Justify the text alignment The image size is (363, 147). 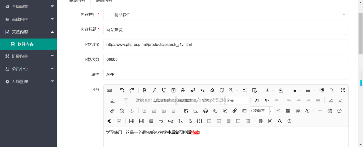tap(318, 101)
